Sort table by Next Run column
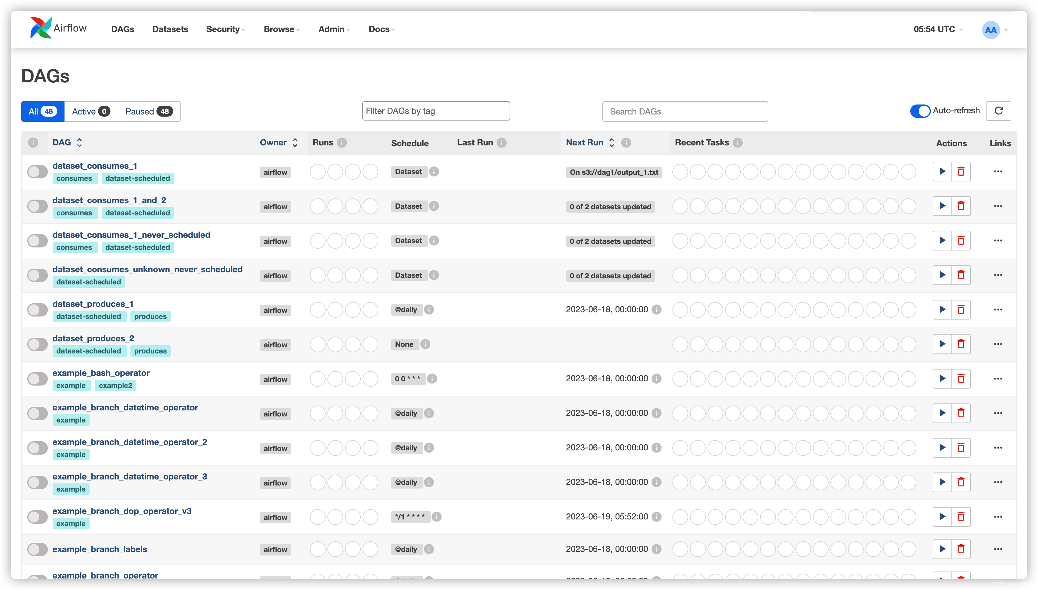This screenshot has height=590, width=1038. tap(590, 143)
